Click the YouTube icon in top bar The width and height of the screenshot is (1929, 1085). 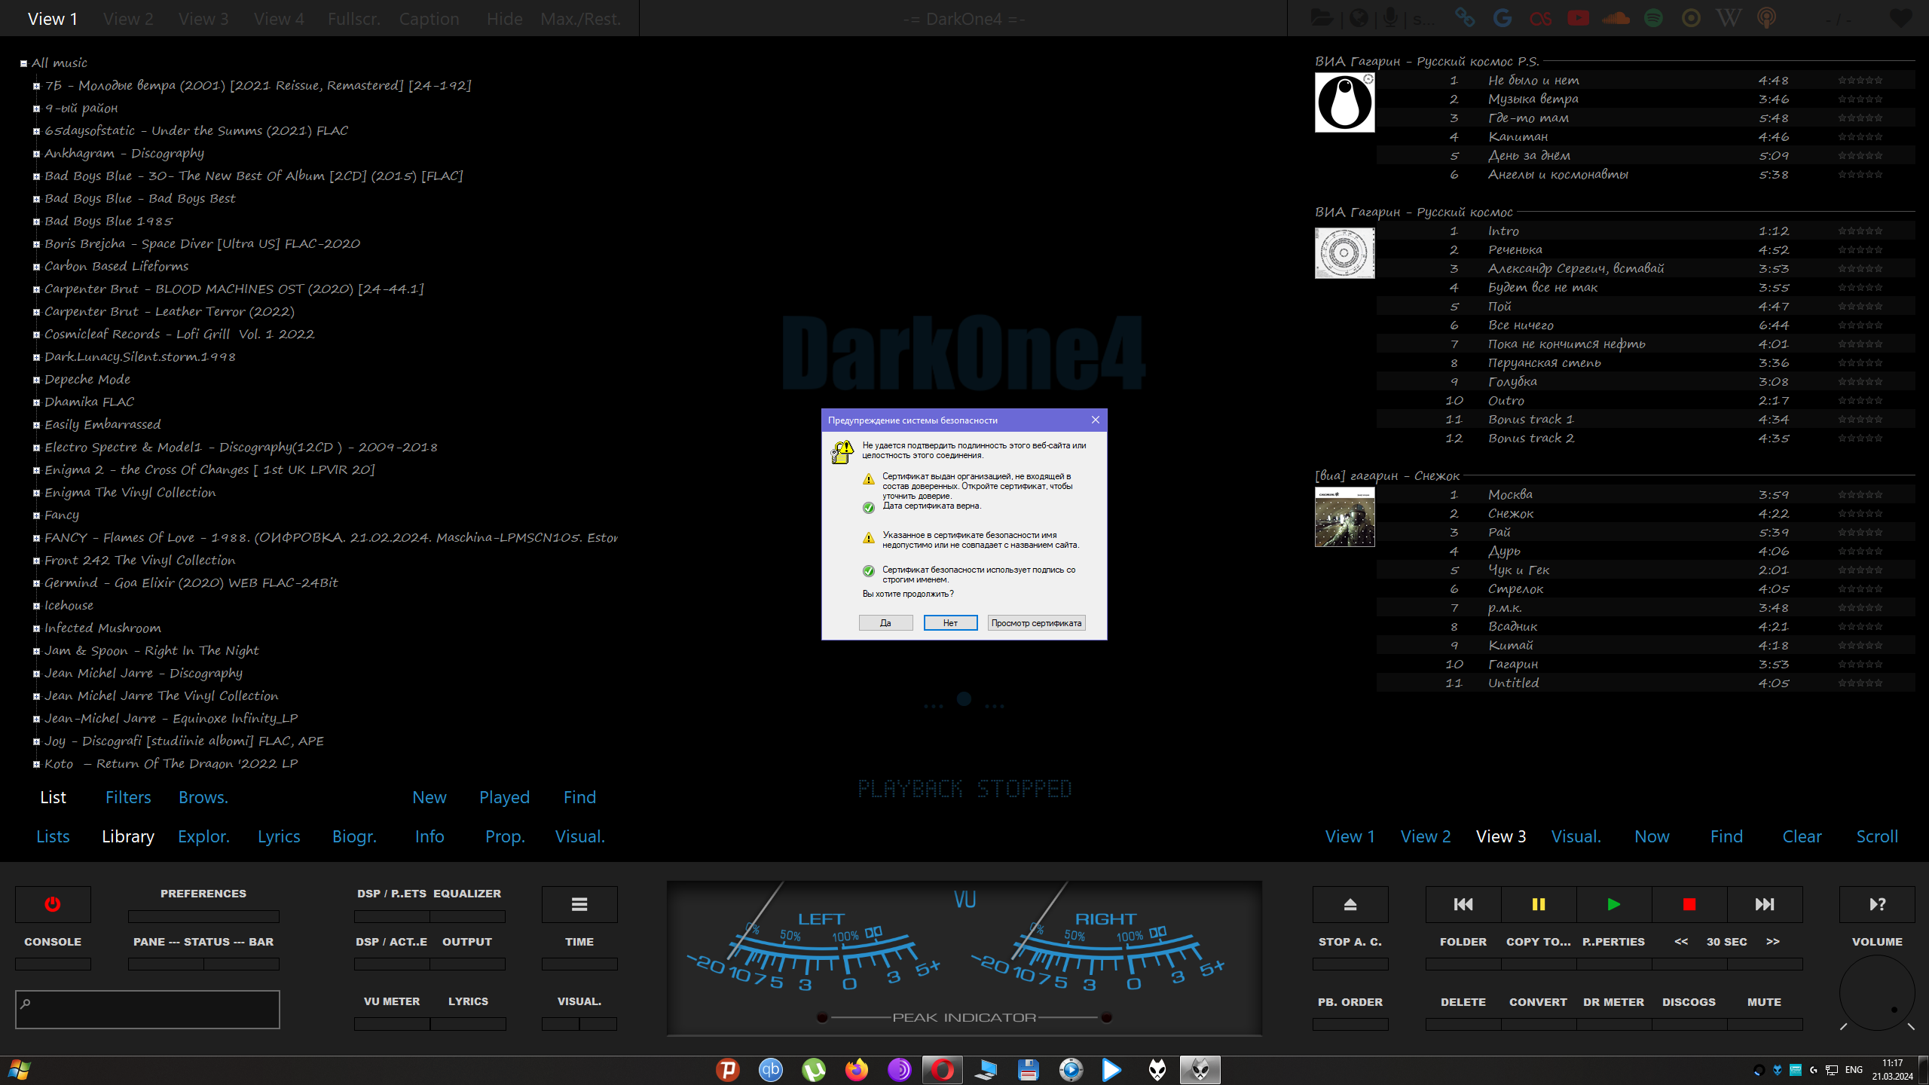(1578, 18)
